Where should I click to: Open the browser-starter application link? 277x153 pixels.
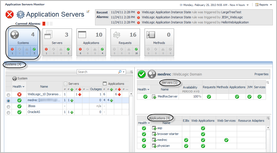point(168,134)
